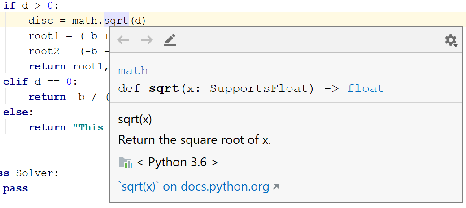The height and width of the screenshot is (208, 466).
Task: Click the bold sqrt name in signature
Action: click(x=164, y=88)
